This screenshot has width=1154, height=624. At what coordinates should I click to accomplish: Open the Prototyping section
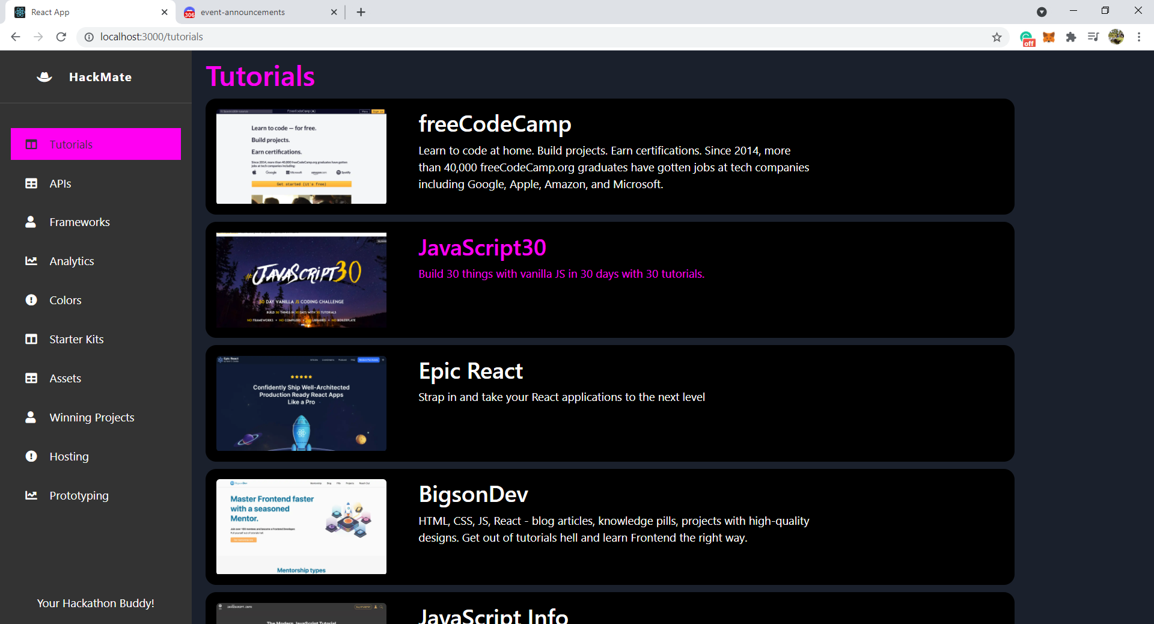pos(96,495)
